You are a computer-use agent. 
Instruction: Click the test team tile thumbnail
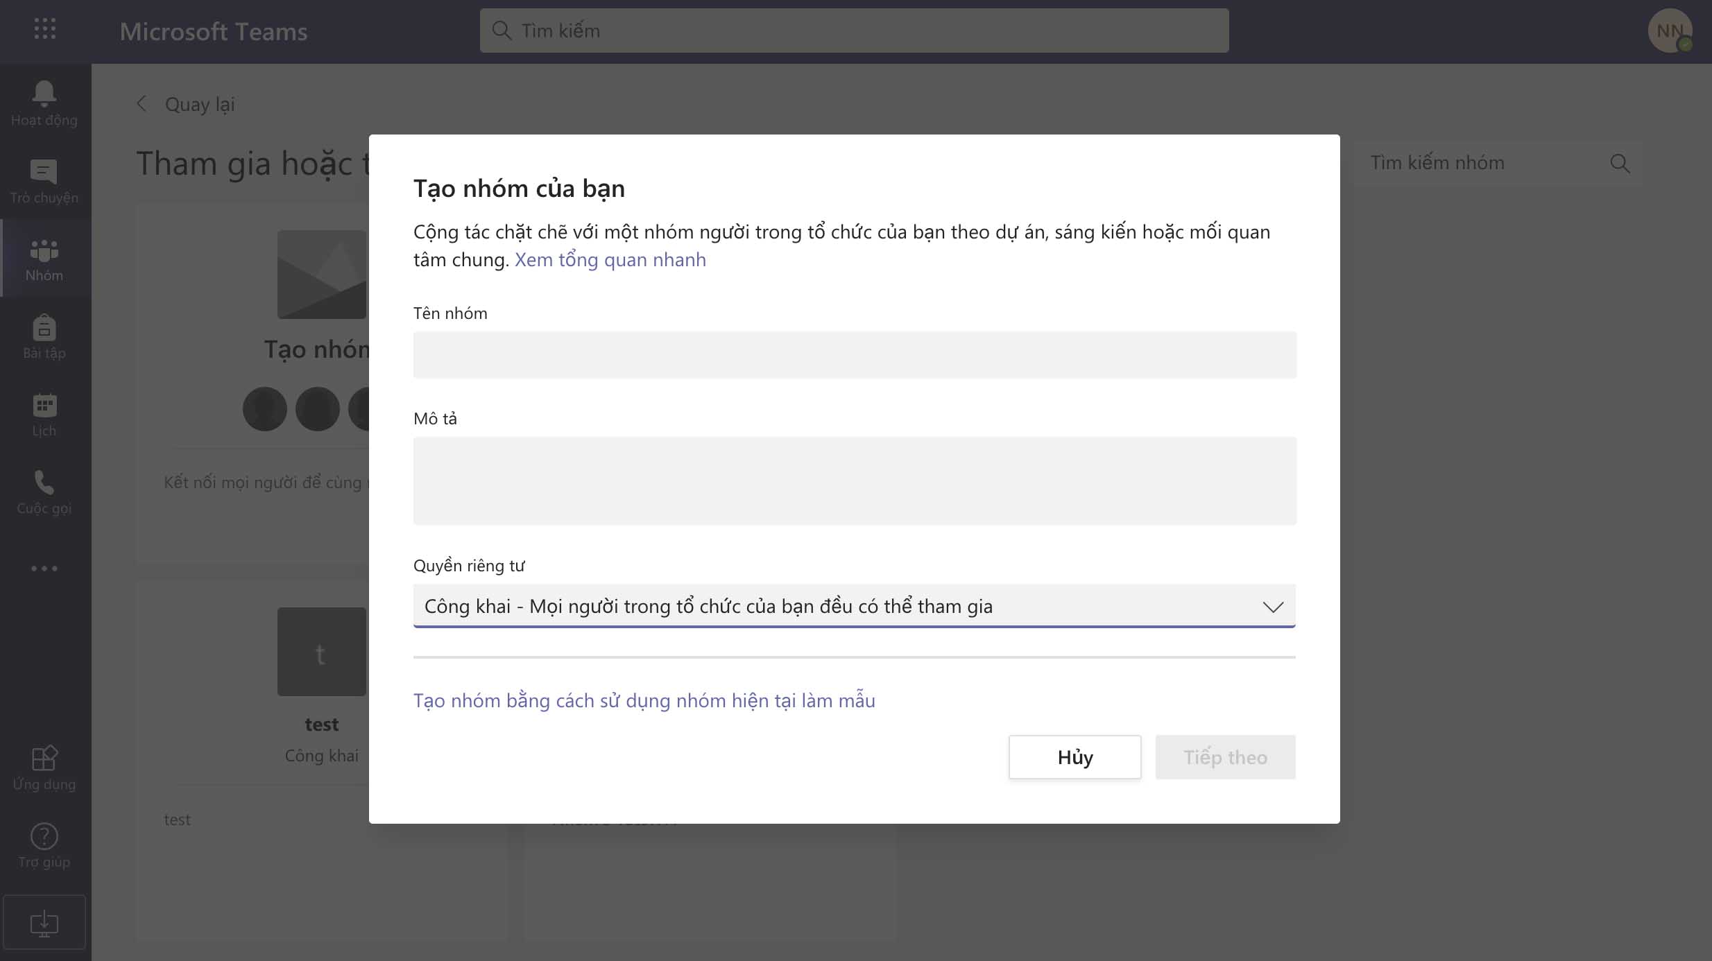(322, 652)
